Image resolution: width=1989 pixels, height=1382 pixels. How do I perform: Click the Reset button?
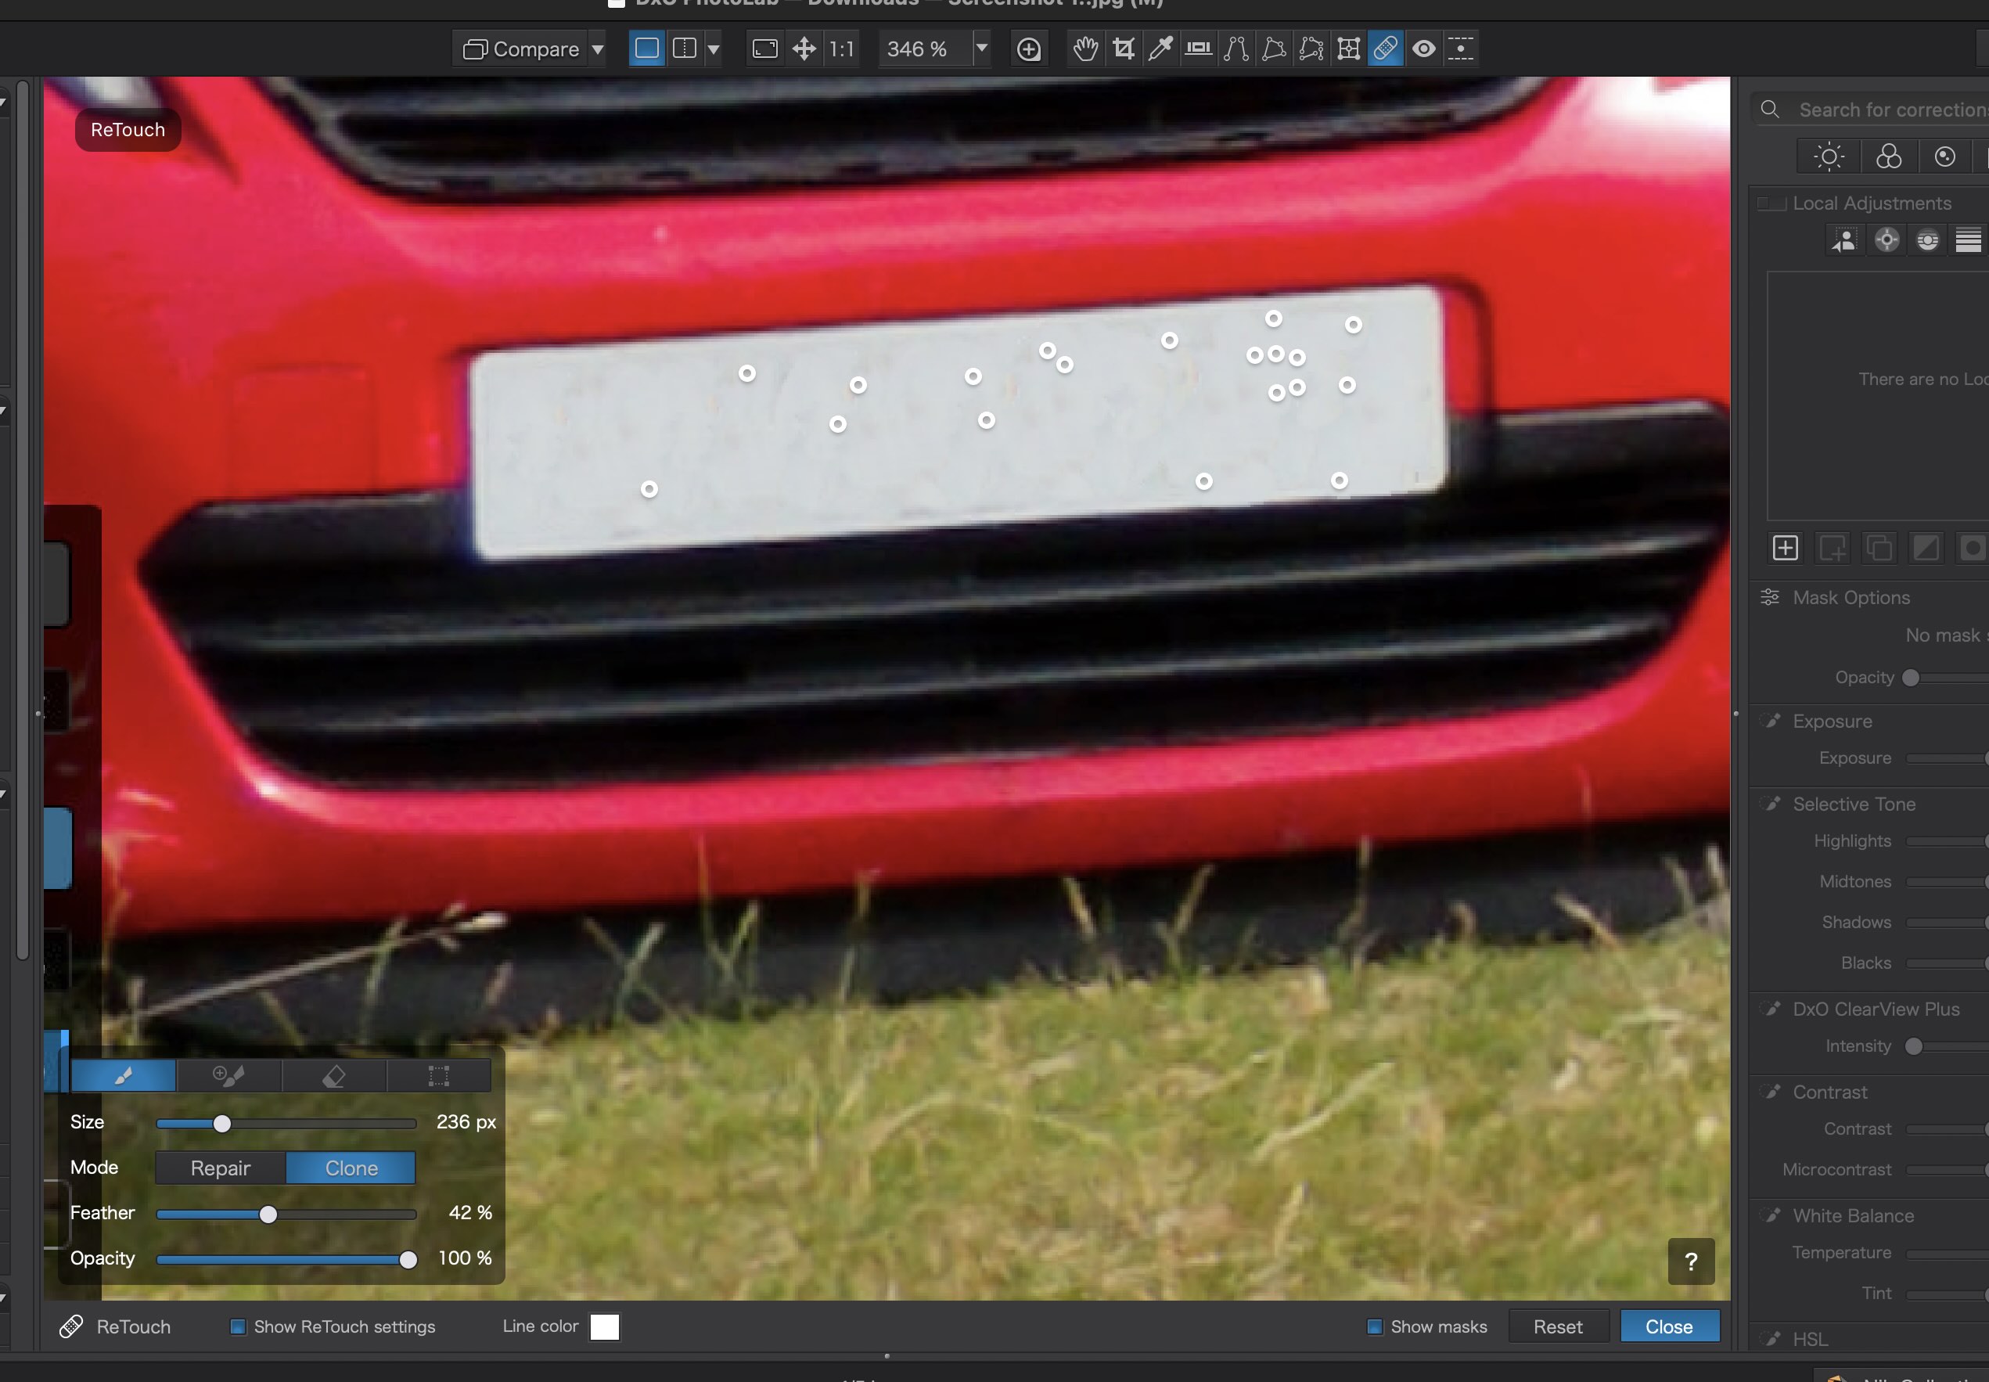pyautogui.click(x=1558, y=1326)
